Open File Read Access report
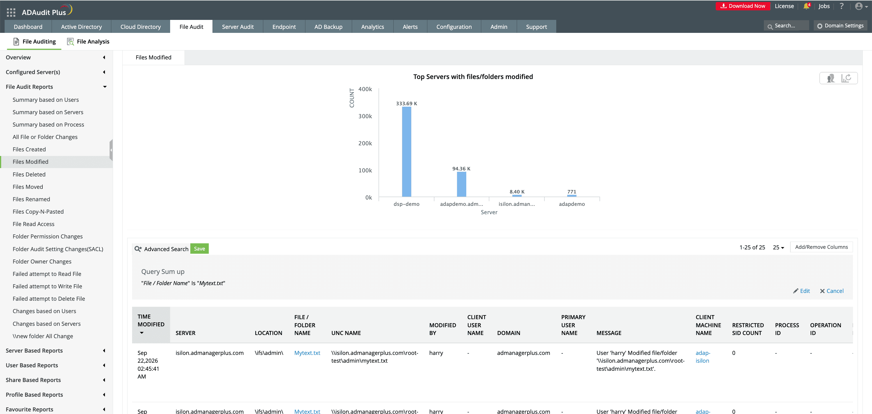This screenshot has height=414, width=872. tap(33, 224)
